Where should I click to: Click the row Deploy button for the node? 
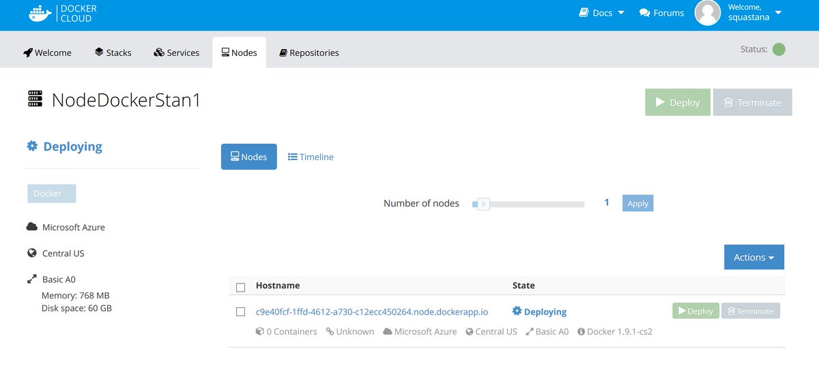point(695,311)
